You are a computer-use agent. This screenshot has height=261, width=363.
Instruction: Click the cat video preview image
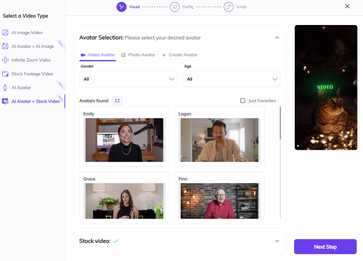[x=326, y=88]
